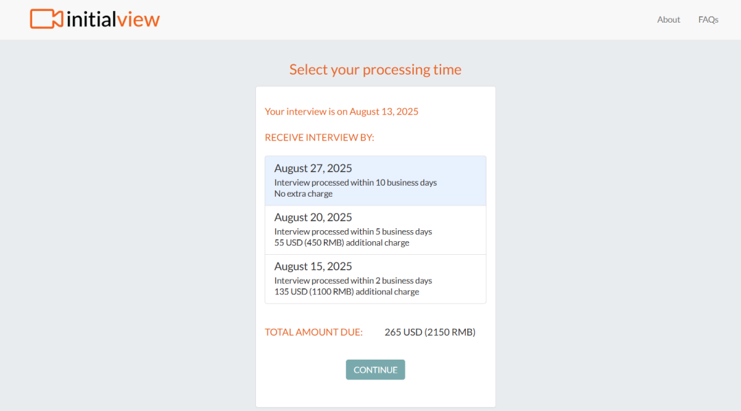Click the 265 USD total amount
The width and height of the screenshot is (741, 411).
(x=430, y=332)
